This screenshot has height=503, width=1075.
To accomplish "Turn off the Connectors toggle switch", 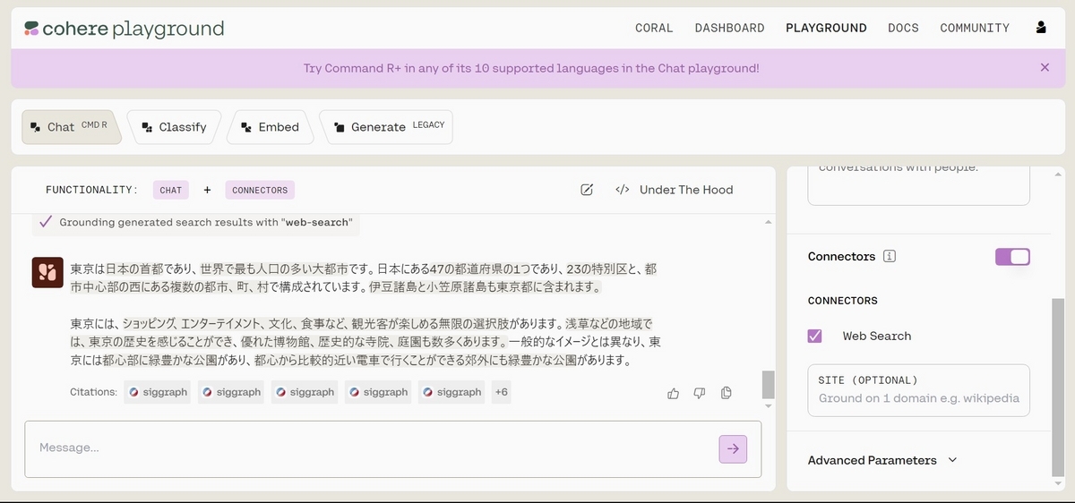I will (x=1012, y=257).
